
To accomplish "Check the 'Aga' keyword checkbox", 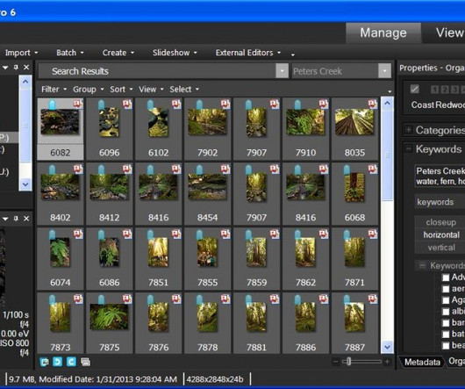I will (x=446, y=300).
